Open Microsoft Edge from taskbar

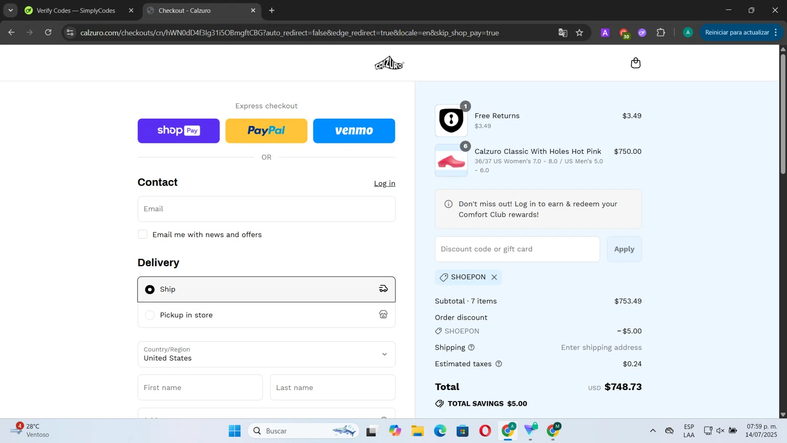click(x=440, y=431)
